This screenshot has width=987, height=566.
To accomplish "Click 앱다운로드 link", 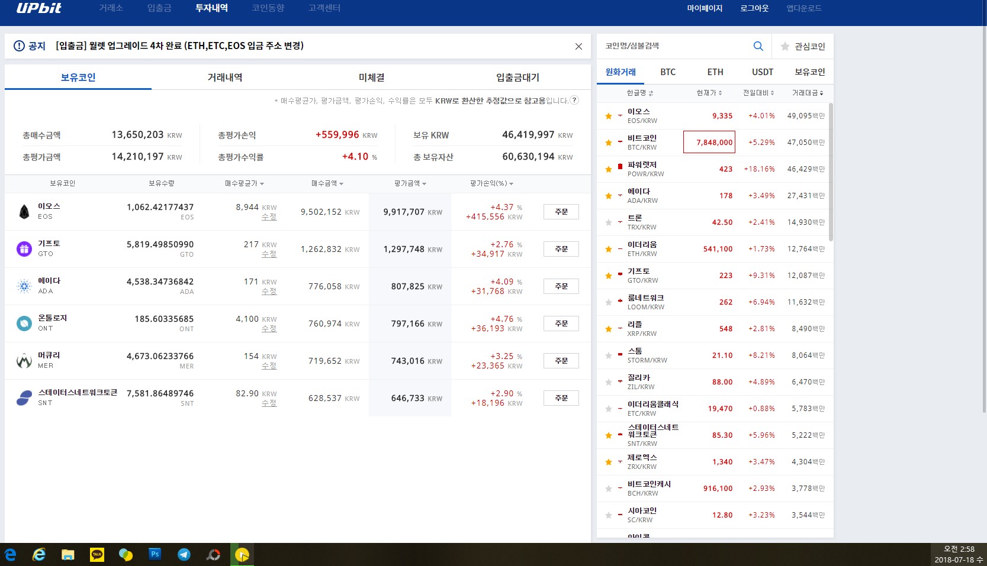I will pos(804,8).
